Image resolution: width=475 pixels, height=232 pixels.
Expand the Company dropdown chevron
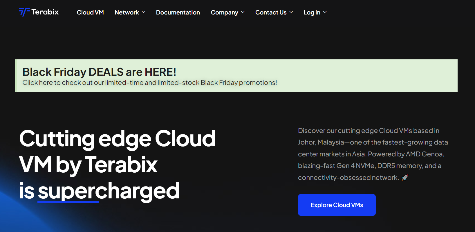click(243, 12)
